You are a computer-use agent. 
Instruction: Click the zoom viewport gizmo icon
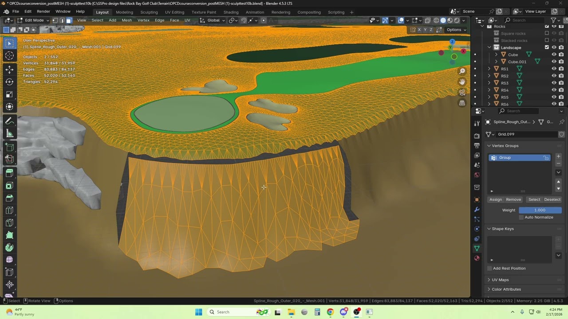[462, 71]
